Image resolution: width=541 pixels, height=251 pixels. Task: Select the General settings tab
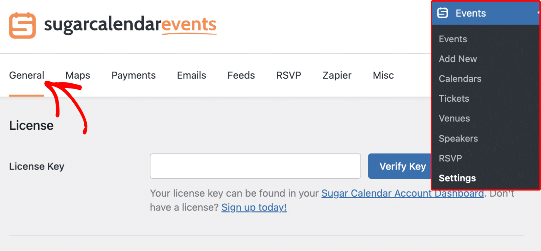click(x=26, y=75)
